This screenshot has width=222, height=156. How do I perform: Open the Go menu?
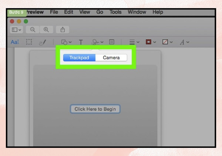click(100, 12)
